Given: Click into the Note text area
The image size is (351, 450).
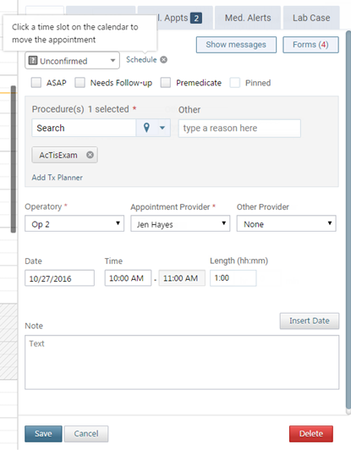Looking at the screenshot, I should click(182, 362).
